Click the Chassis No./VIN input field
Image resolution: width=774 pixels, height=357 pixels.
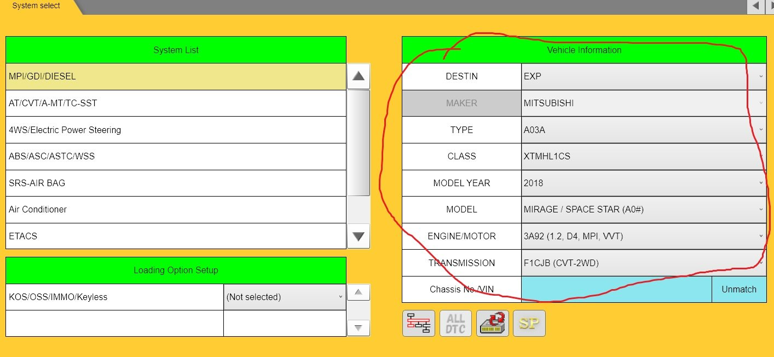(616, 290)
